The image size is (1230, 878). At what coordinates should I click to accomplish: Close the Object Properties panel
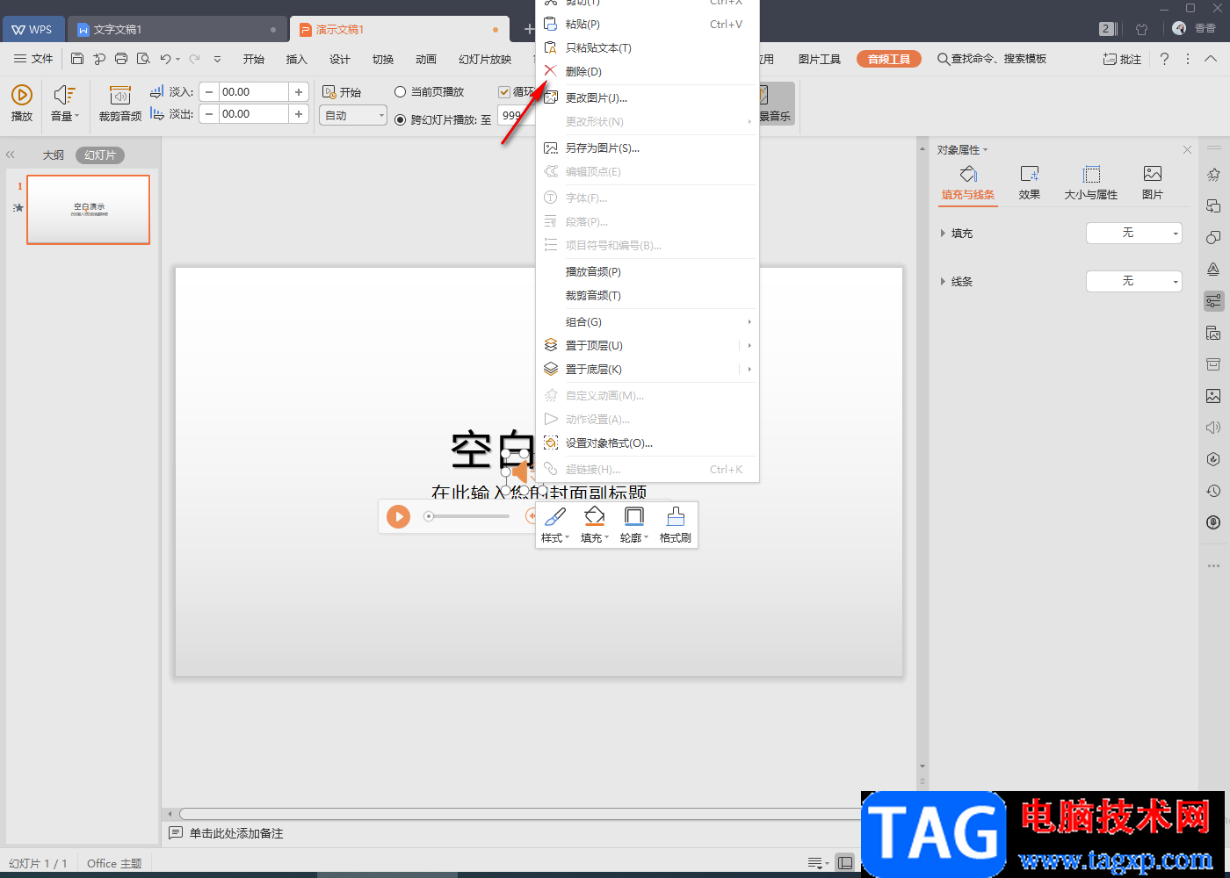click(1187, 150)
